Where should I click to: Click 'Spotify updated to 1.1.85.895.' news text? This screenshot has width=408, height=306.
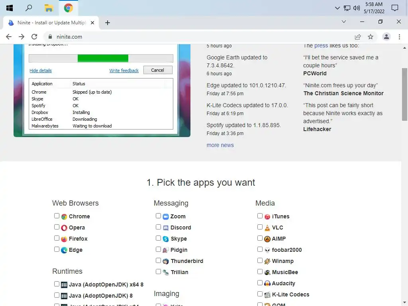click(x=243, y=125)
